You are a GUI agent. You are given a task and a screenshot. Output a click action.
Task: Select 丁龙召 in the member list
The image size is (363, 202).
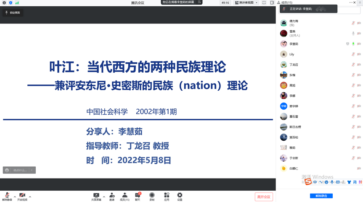[294, 65]
